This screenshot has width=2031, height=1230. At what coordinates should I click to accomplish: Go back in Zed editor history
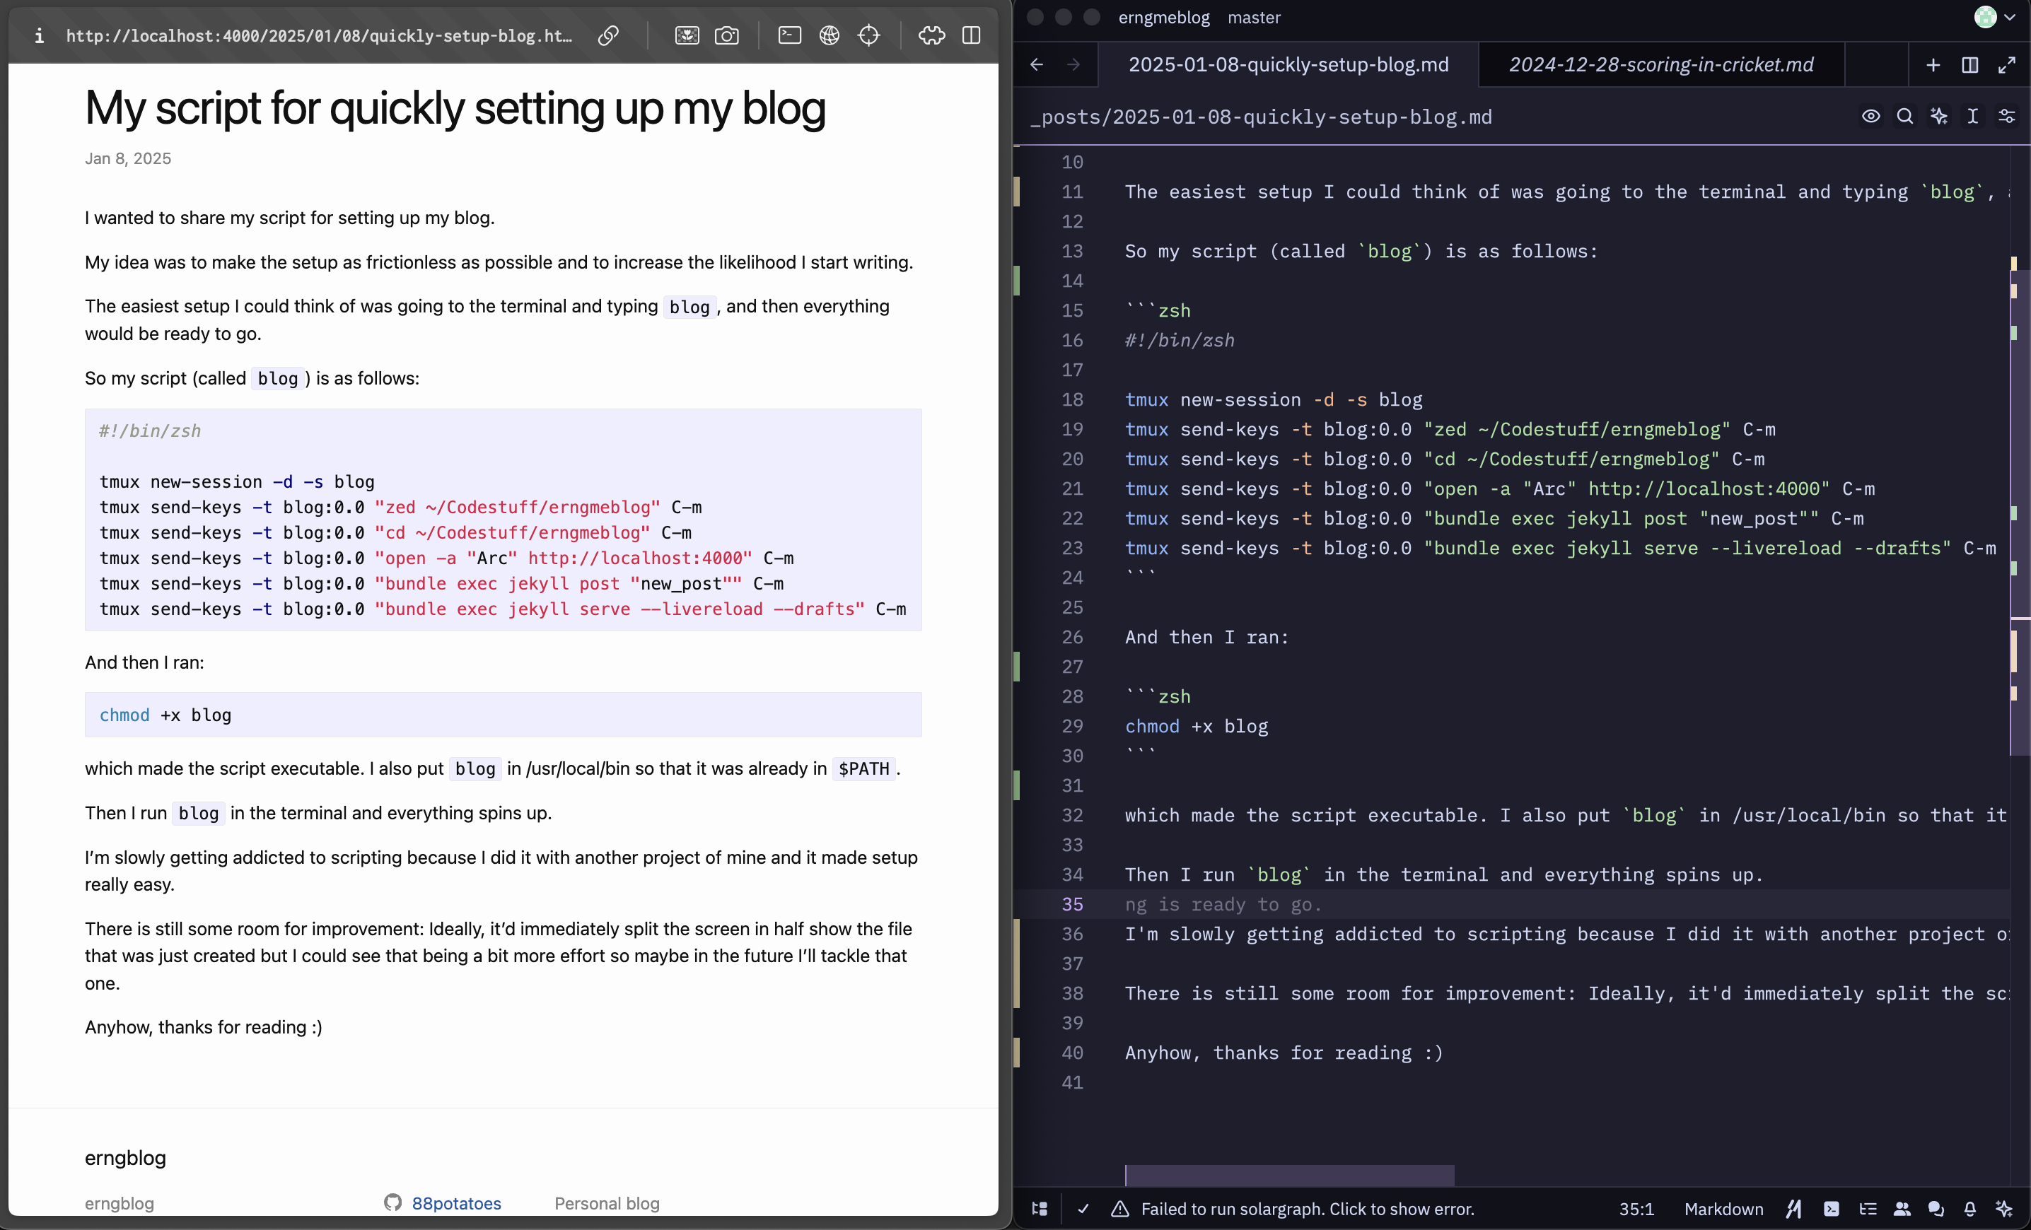pyautogui.click(x=1037, y=64)
